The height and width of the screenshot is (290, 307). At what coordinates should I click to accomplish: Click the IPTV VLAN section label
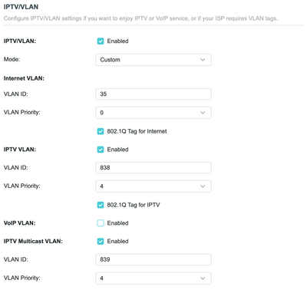tap(20, 150)
